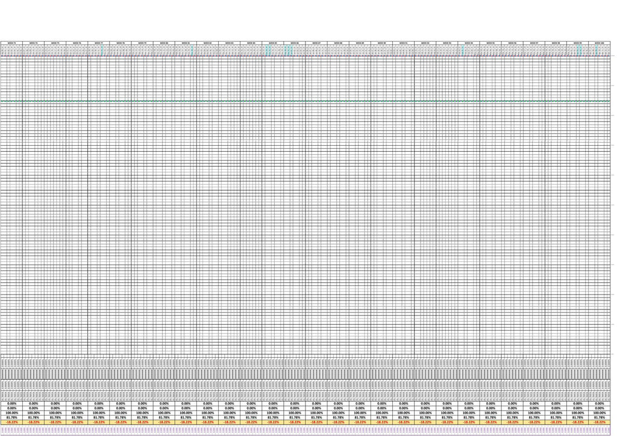Screen dimensions: 617x436
Task: Select the -18.22% cell under WEEK 76
Action: tap(77, 422)
